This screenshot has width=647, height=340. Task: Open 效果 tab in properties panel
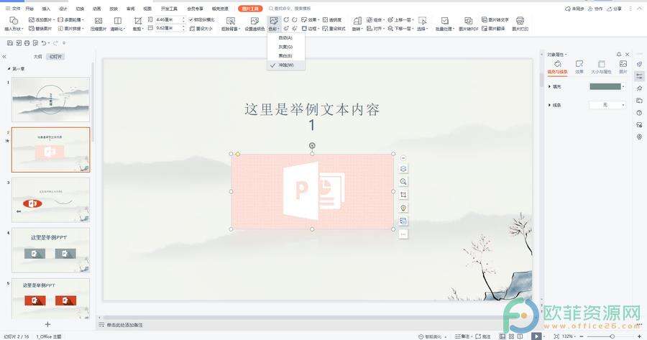[579, 67]
